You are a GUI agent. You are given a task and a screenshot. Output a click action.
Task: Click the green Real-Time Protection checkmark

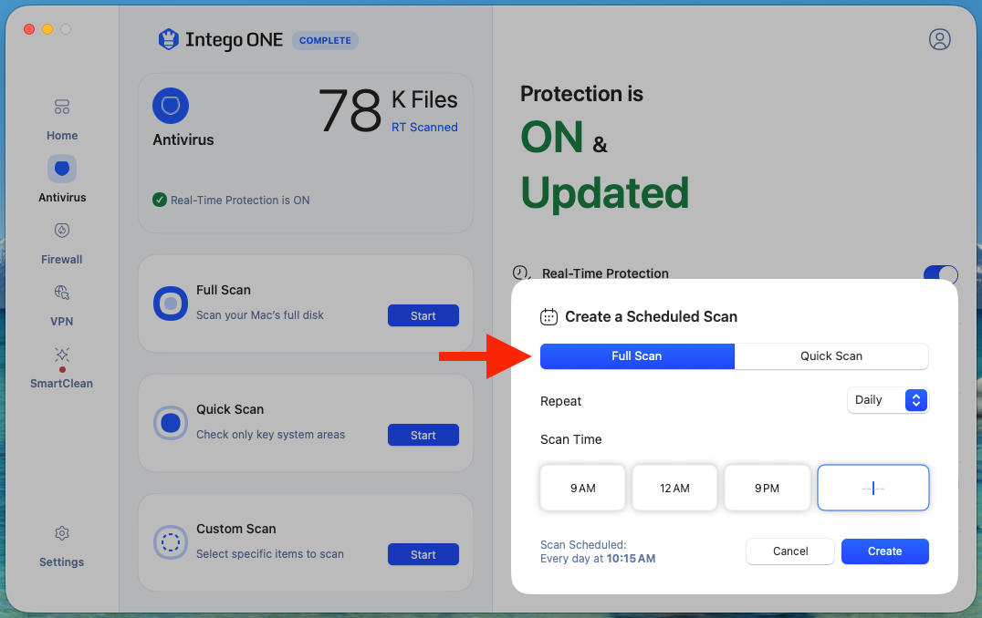(x=160, y=201)
